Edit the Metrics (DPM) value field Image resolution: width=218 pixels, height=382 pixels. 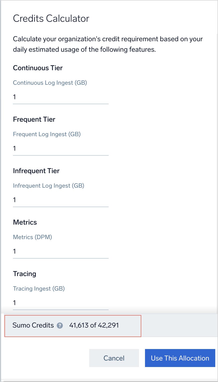pos(61,252)
